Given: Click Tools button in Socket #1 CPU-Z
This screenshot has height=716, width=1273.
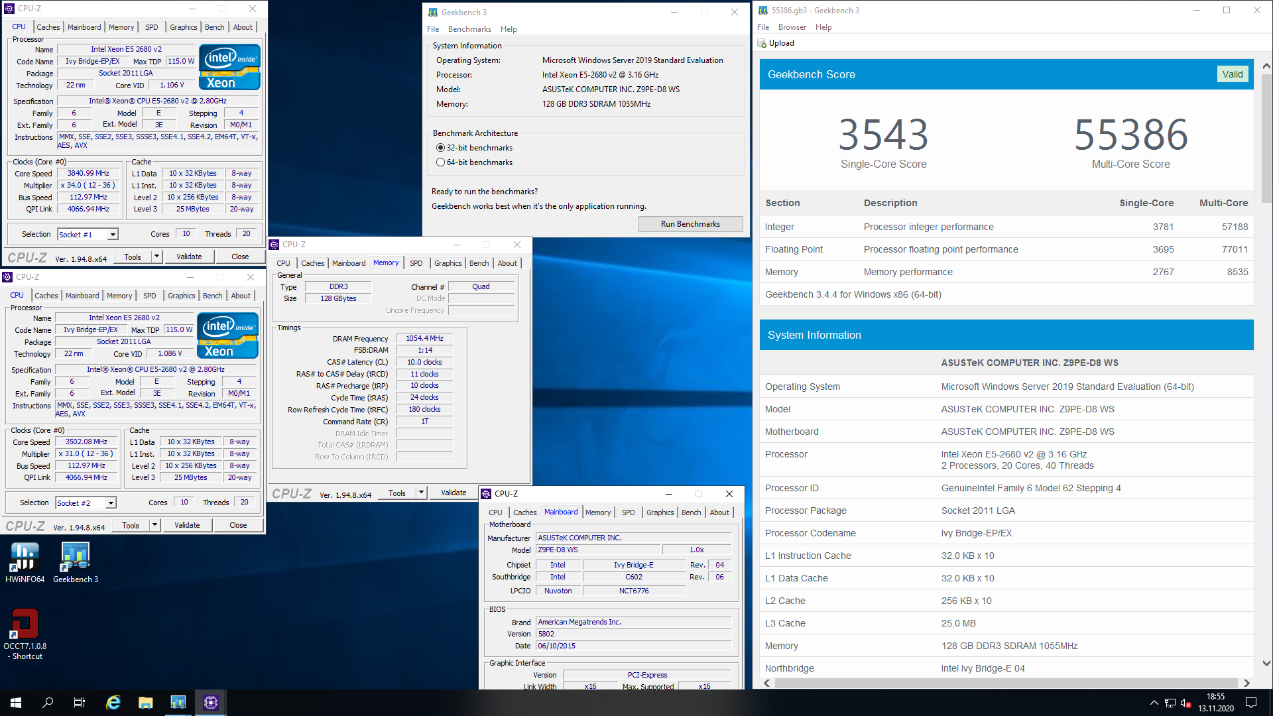Looking at the screenshot, I should pos(133,257).
